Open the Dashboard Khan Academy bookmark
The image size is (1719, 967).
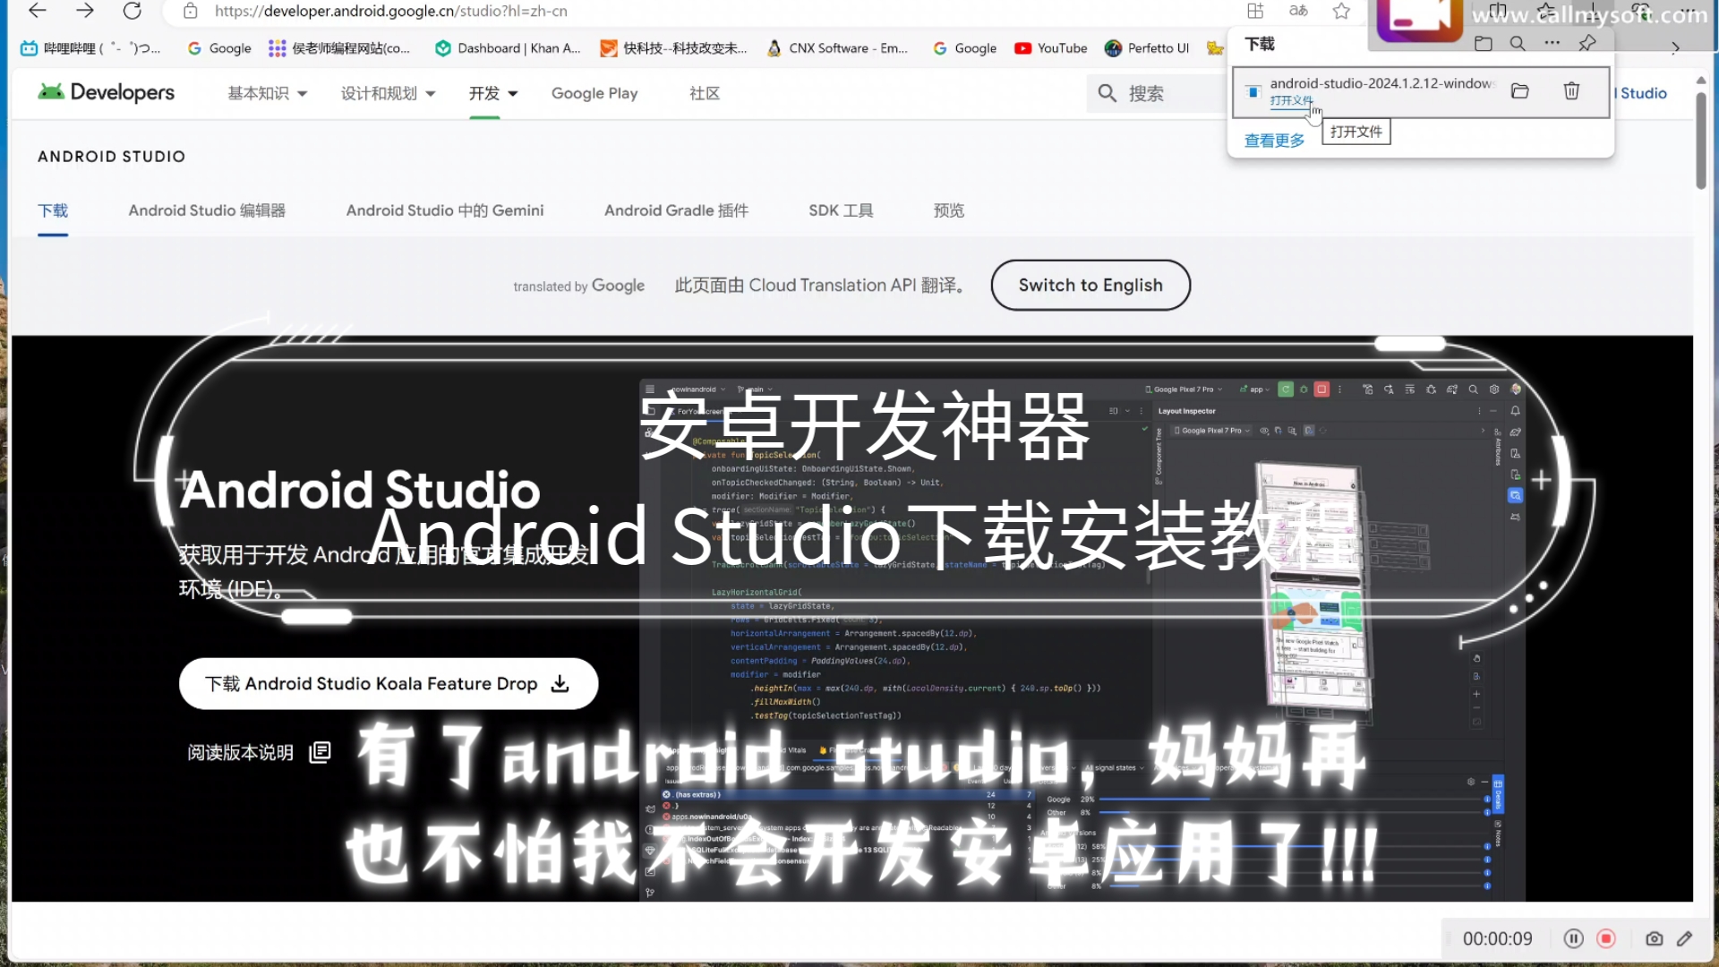[x=508, y=48]
